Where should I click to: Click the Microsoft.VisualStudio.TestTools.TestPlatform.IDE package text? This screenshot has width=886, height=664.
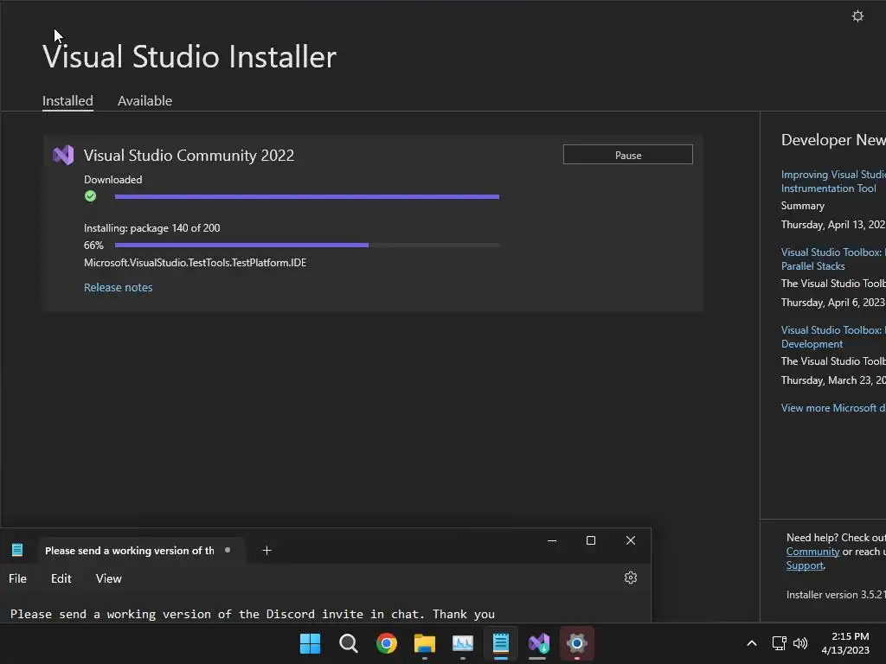[195, 263]
